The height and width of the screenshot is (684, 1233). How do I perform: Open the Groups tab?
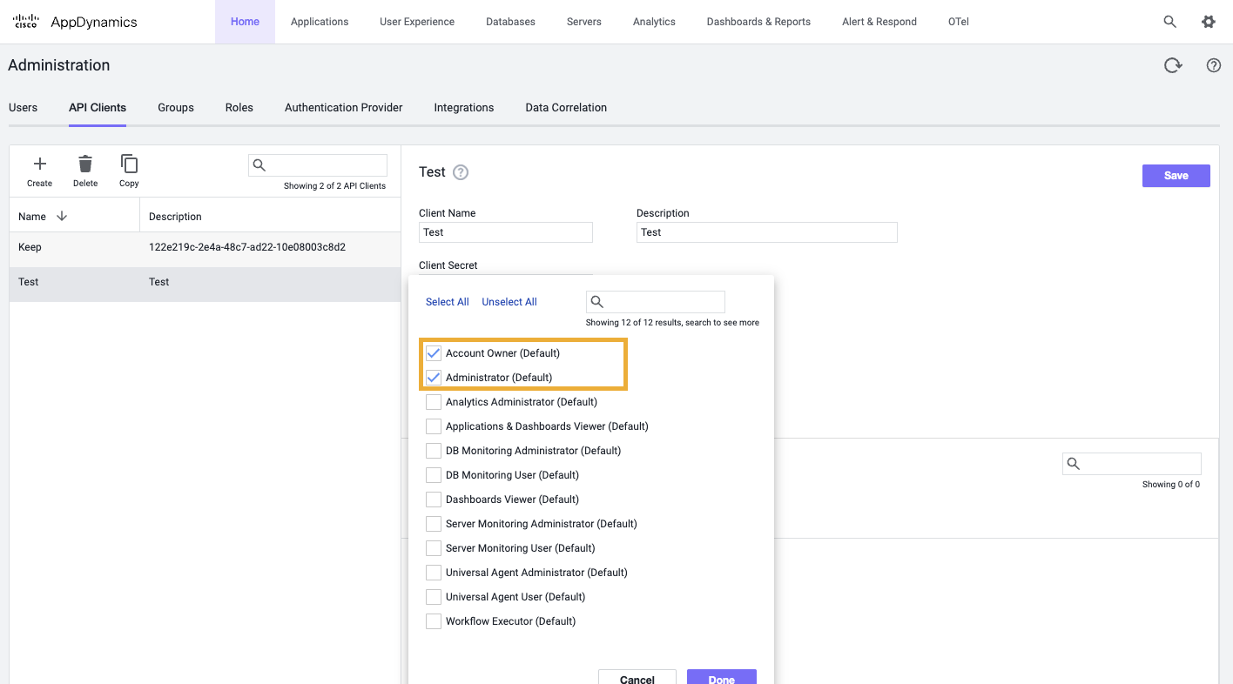[x=176, y=108]
